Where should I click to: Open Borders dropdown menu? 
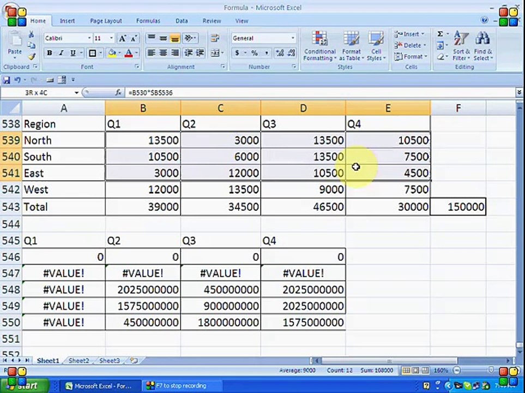(x=100, y=53)
